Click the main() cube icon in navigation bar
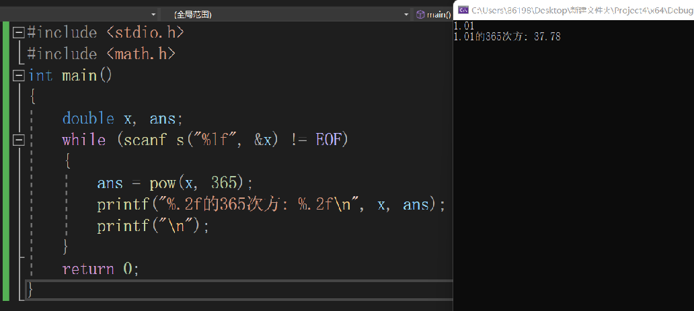Screen dimensions: 694x311 tap(420, 15)
